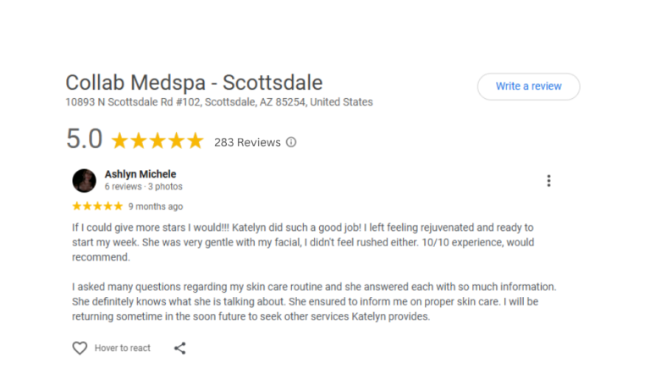Click the "9 months ago" timestamp
This screenshot has height=390, width=650.
point(155,206)
